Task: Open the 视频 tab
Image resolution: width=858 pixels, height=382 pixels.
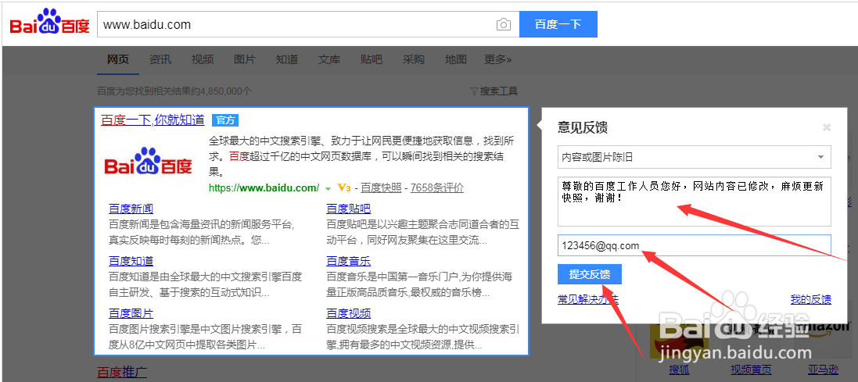Action: pos(202,59)
